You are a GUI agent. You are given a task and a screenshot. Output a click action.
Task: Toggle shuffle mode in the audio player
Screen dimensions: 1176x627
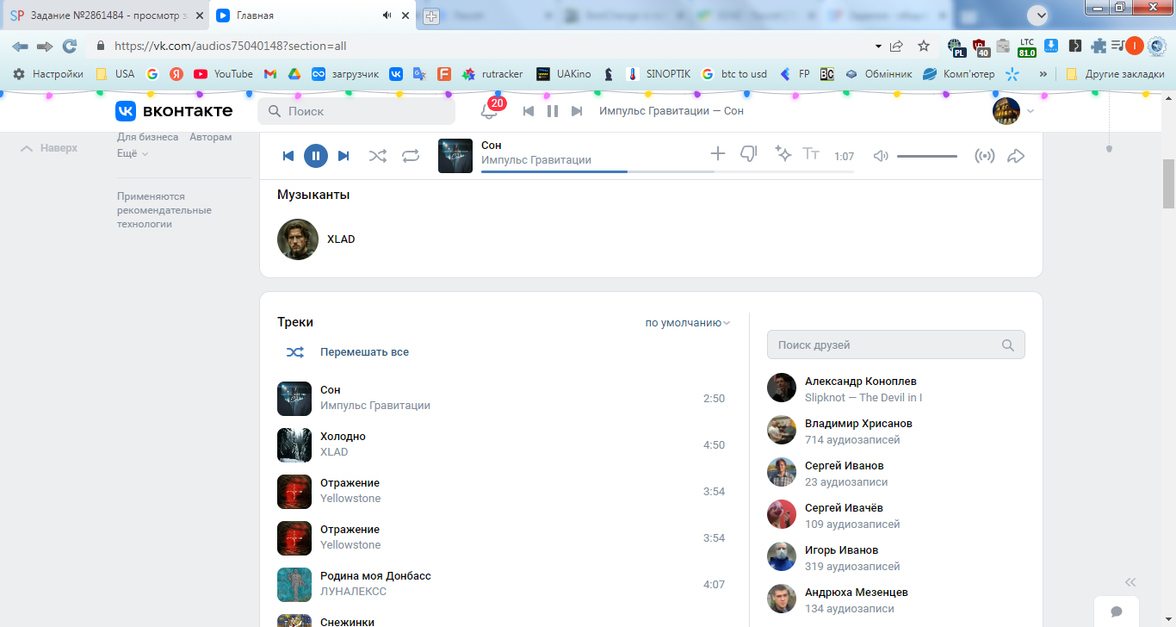click(x=378, y=156)
